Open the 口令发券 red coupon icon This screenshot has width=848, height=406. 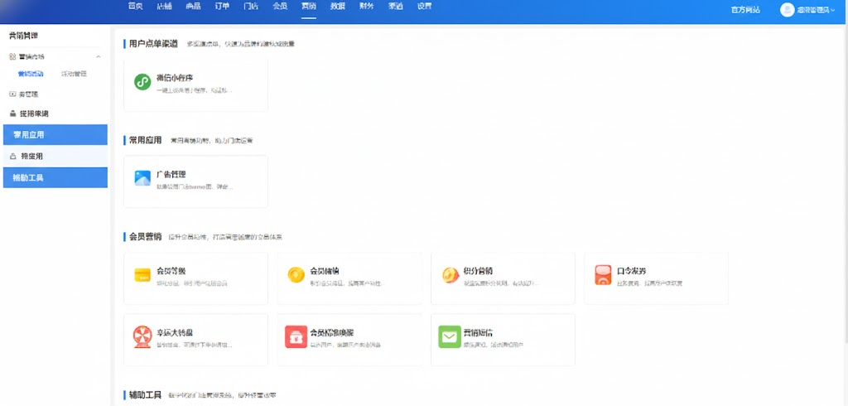click(x=603, y=275)
